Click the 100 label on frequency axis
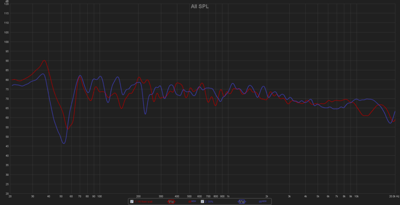 pyautogui.click(x=99, y=196)
